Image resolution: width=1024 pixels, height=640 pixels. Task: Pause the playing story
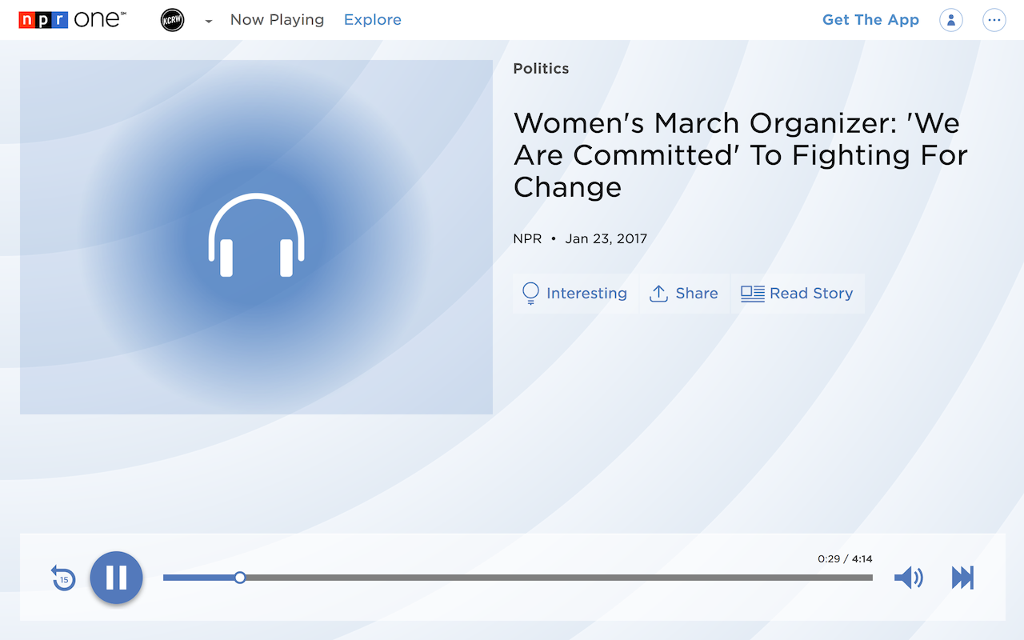pos(116,577)
